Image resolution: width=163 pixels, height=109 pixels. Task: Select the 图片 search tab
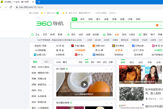tap(98, 19)
